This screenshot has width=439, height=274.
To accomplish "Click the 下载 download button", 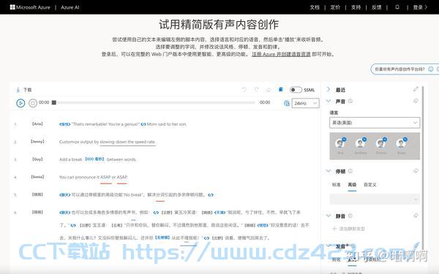I will point(24,90).
